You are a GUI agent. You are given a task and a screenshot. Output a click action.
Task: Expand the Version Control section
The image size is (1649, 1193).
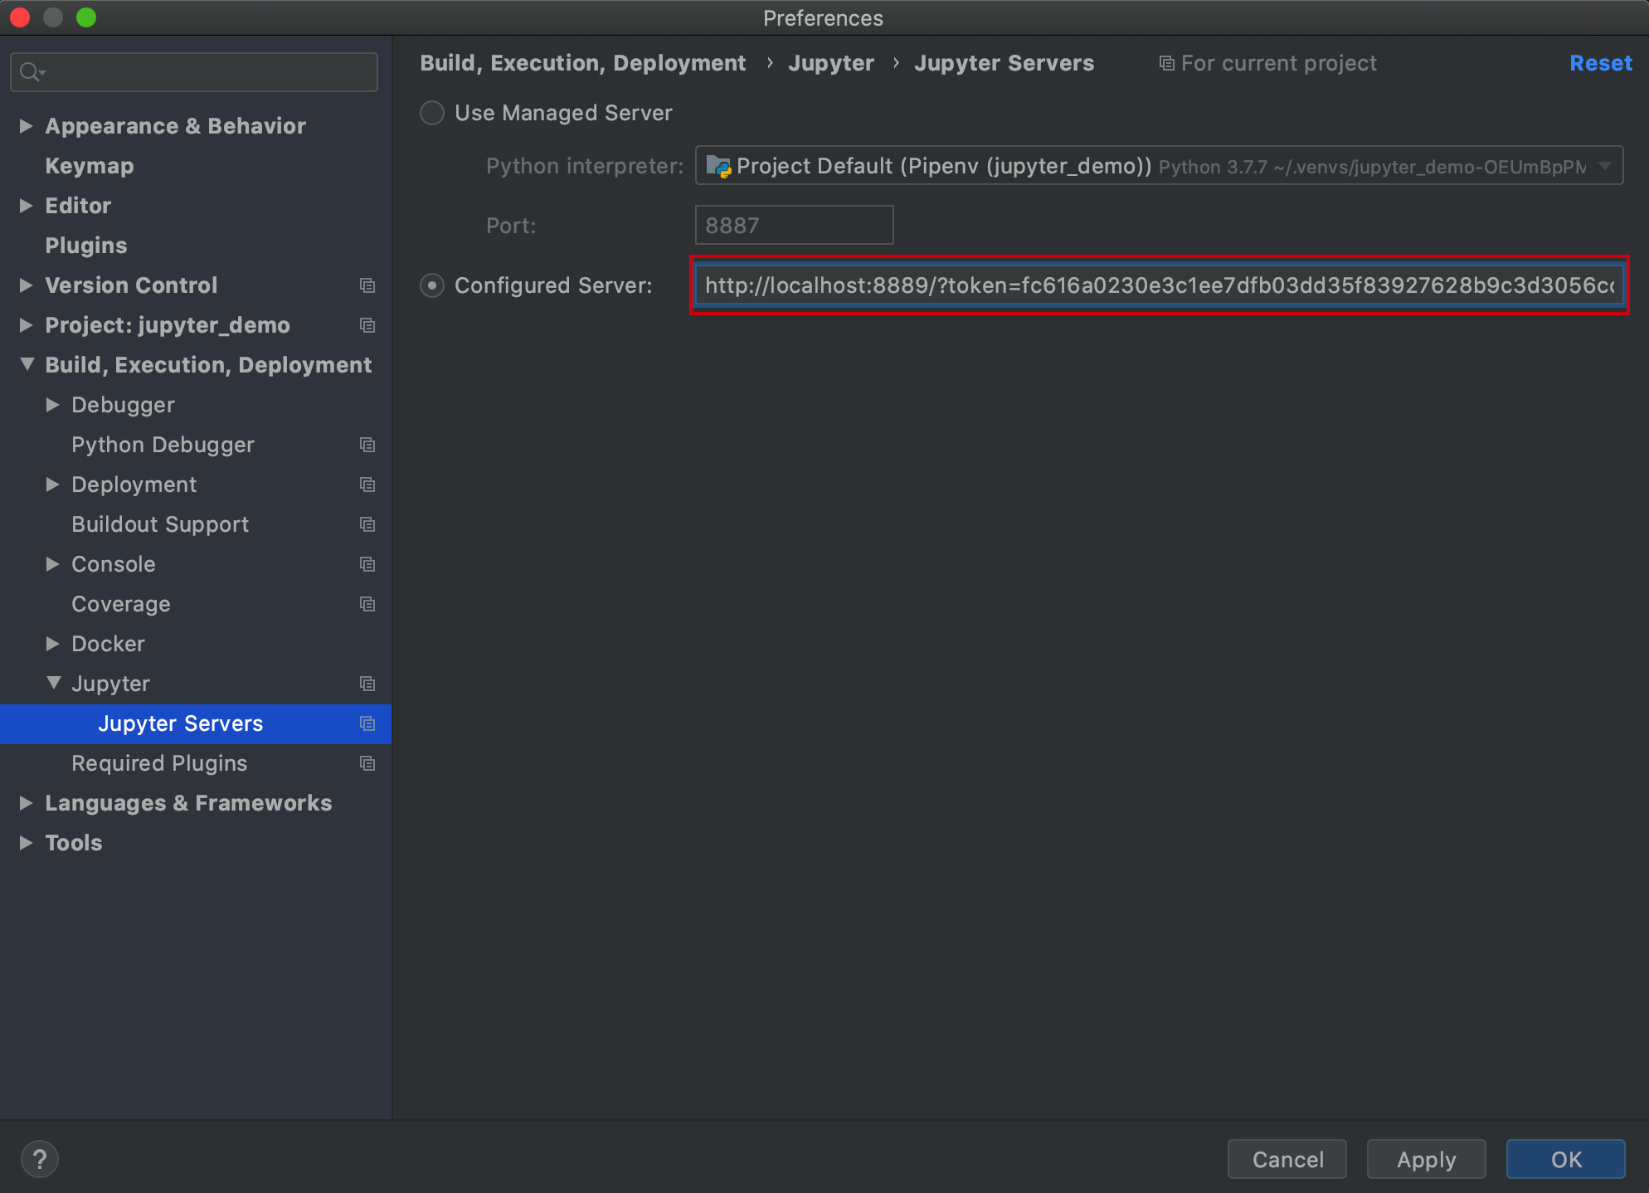tap(26, 285)
